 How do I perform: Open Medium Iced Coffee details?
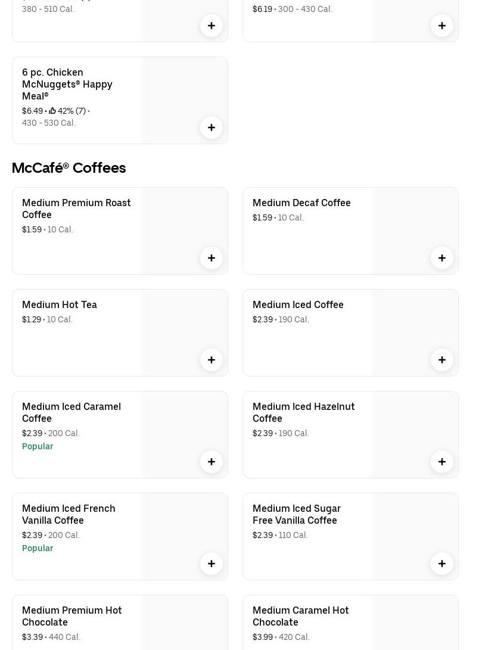[x=298, y=304]
